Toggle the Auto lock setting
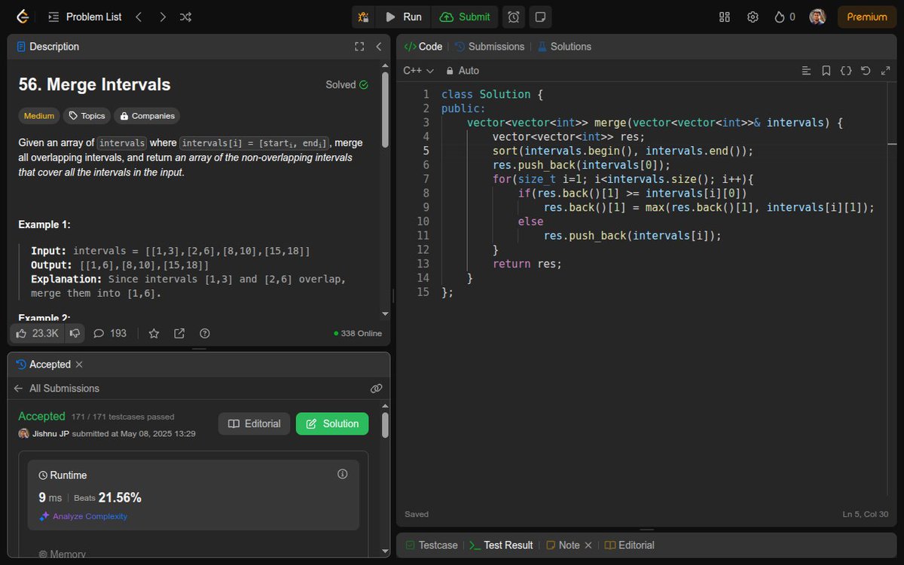The width and height of the screenshot is (904, 565). 463,71
